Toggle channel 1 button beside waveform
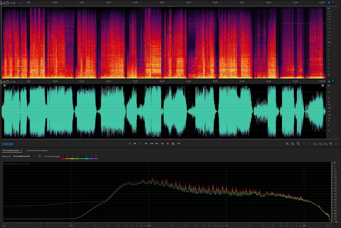This screenshot has width=341, height=228. [337, 109]
